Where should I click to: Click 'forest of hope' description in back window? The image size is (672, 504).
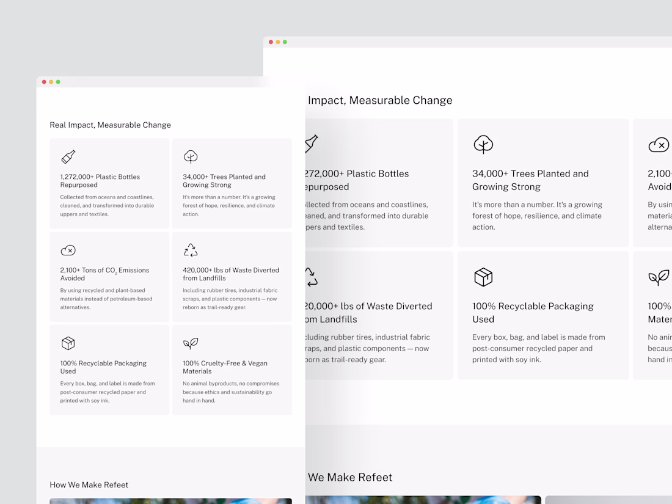537,216
